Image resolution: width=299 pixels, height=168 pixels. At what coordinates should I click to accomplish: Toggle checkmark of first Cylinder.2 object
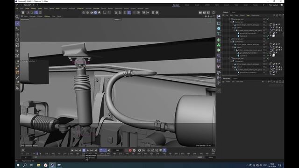[x=268, y=36]
